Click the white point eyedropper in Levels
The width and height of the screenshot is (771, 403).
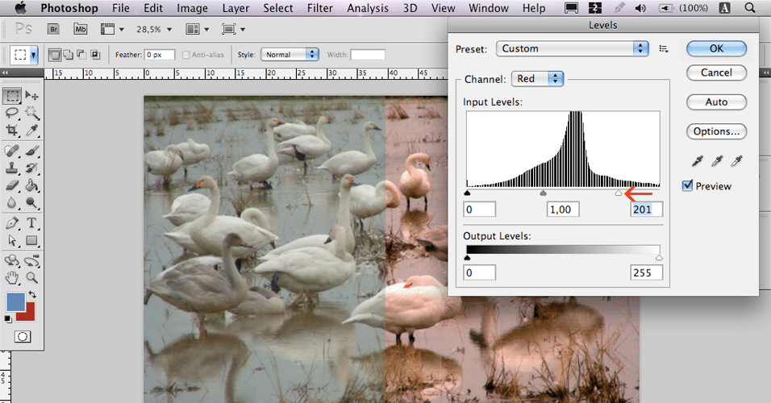[736, 161]
